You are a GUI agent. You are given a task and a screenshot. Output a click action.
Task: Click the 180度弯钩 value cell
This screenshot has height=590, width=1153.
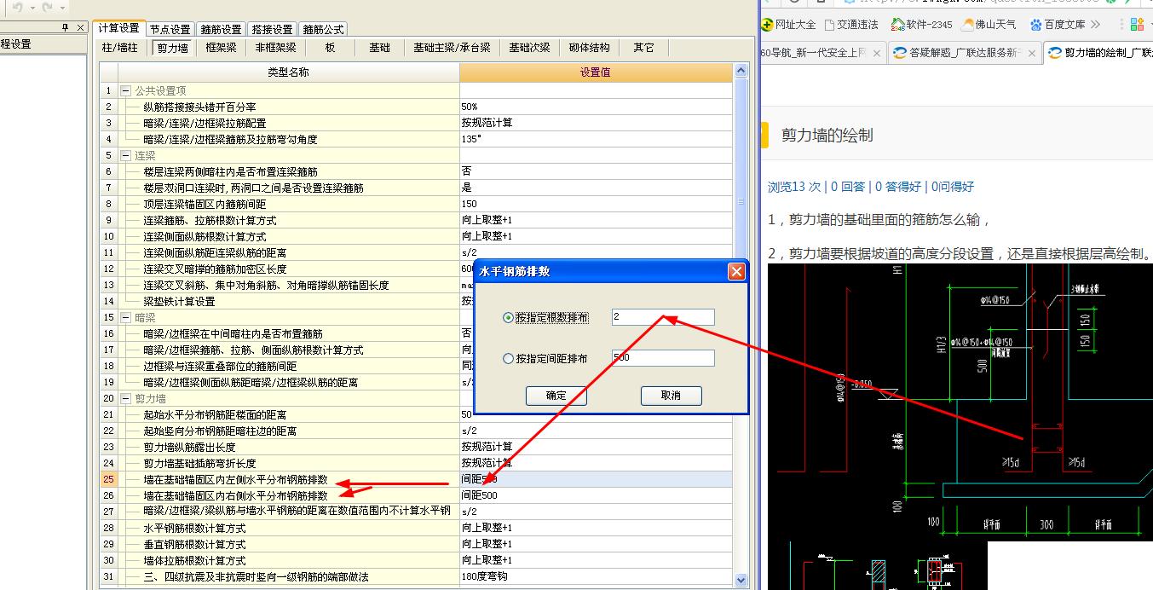tap(596, 576)
